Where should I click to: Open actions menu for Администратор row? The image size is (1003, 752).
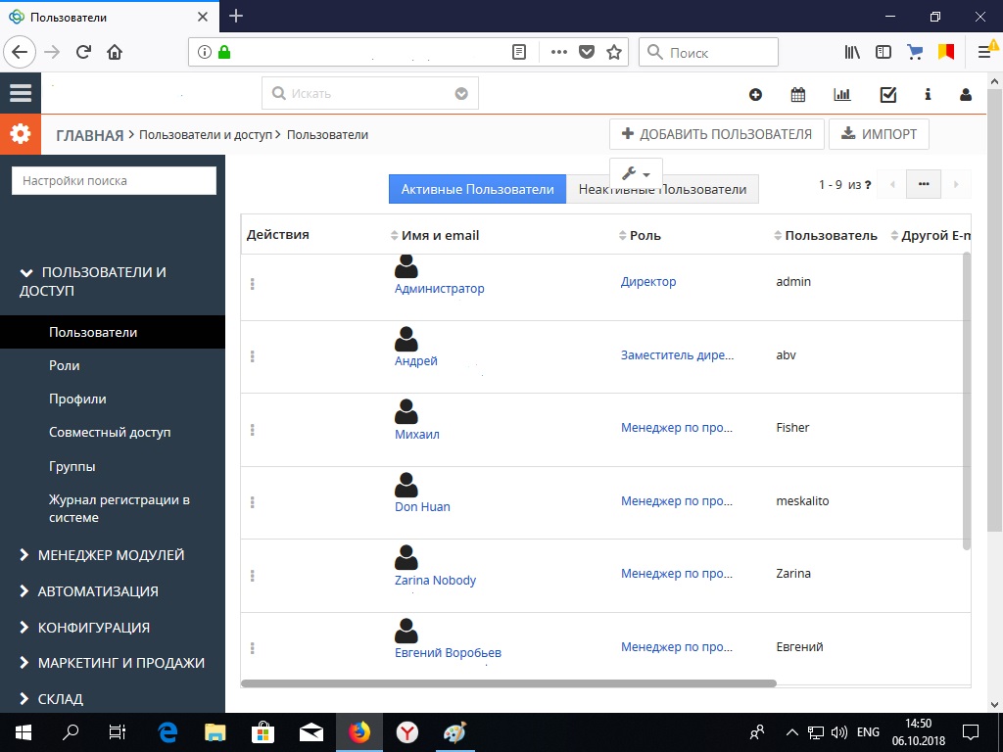pos(253,284)
